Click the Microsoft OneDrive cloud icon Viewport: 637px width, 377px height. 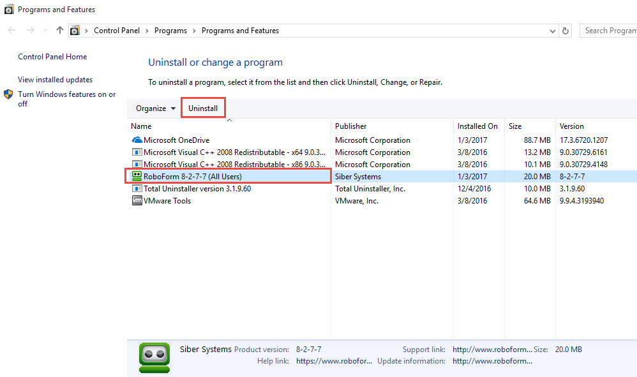coord(137,140)
